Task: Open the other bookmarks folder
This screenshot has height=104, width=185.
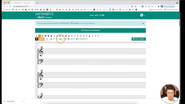Action: 156,10
